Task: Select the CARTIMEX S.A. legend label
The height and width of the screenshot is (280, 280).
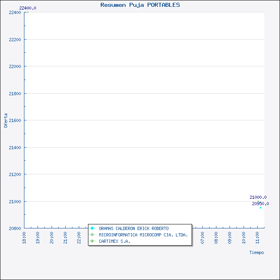Action: pyautogui.click(x=114, y=241)
